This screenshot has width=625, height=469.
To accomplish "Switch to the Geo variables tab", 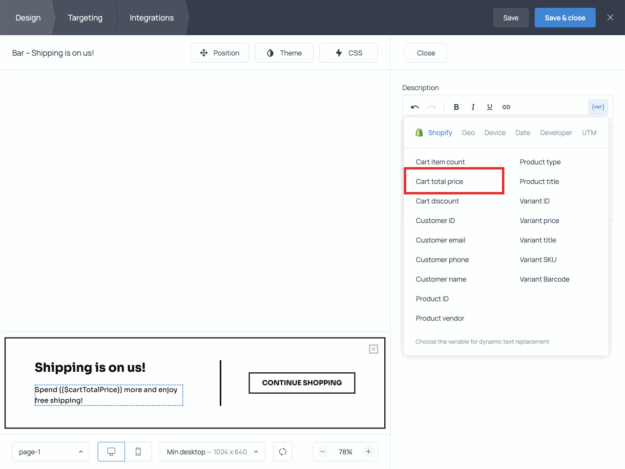I will (x=468, y=133).
